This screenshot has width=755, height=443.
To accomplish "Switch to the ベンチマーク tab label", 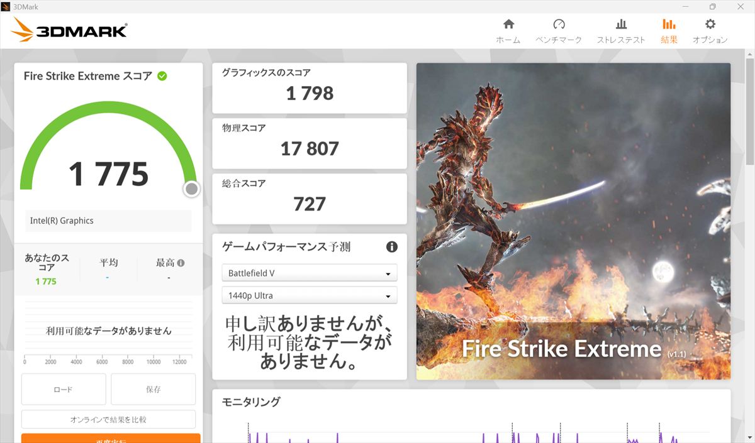I will pos(559,40).
